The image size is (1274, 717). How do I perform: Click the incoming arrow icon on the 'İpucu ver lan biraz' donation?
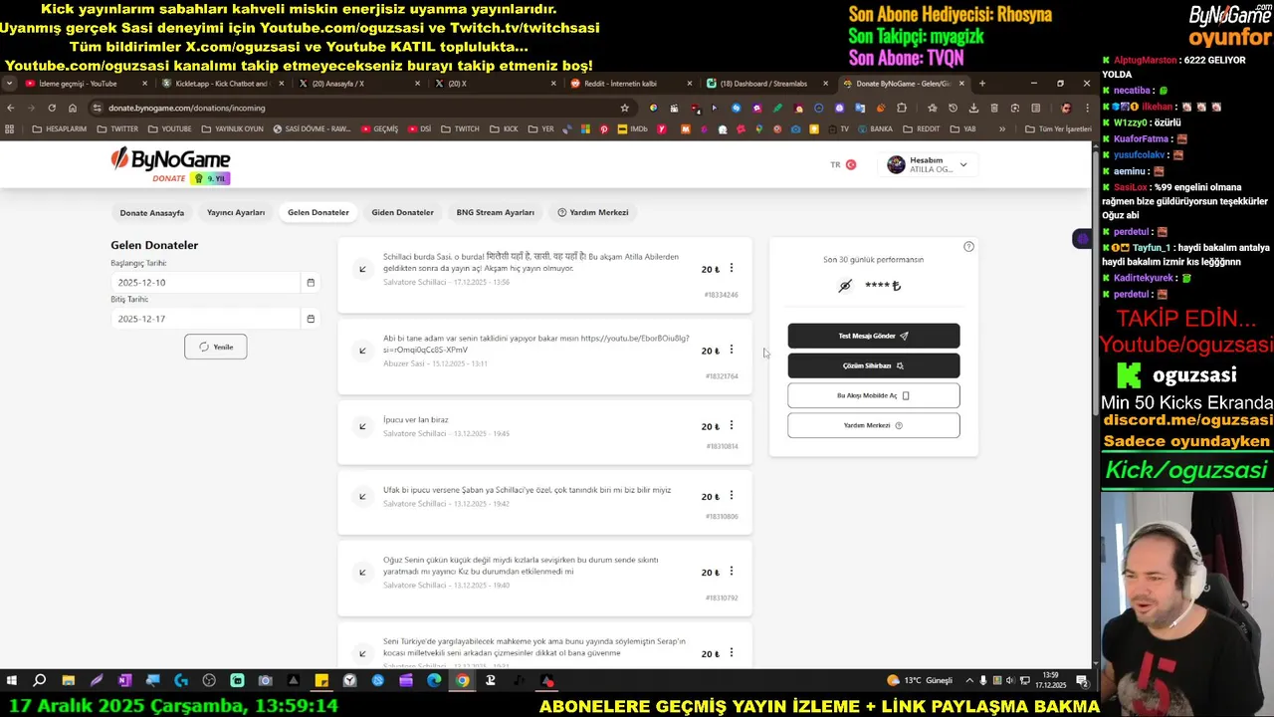click(x=362, y=426)
